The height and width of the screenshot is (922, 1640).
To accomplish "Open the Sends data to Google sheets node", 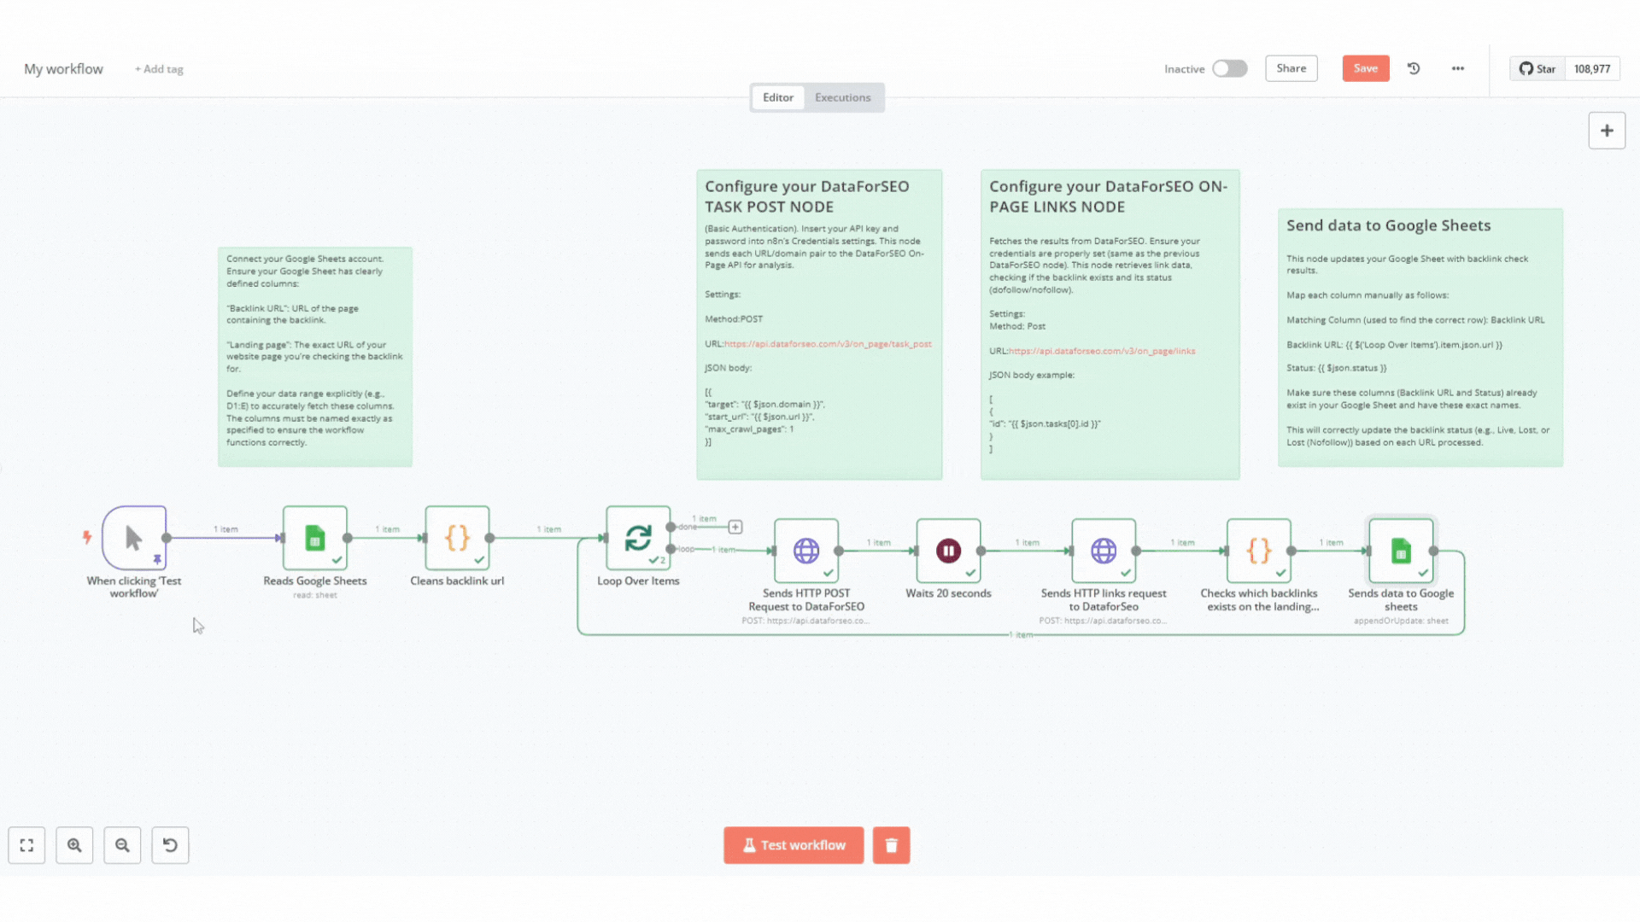I will pyautogui.click(x=1401, y=551).
